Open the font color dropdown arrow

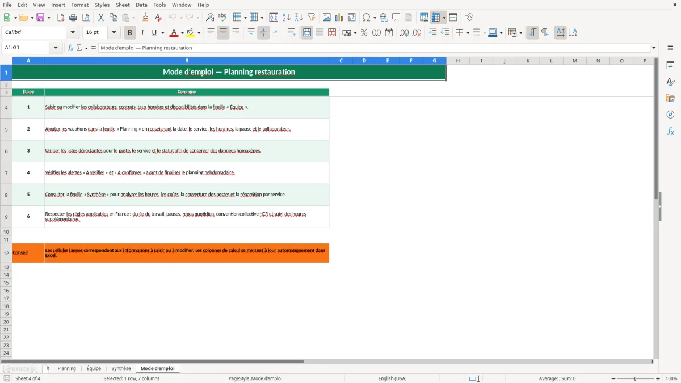click(x=182, y=33)
